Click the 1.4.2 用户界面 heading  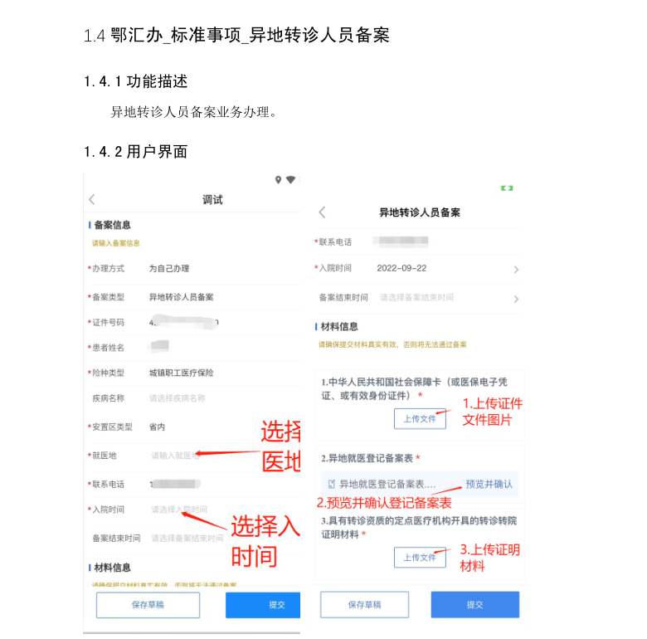click(136, 152)
